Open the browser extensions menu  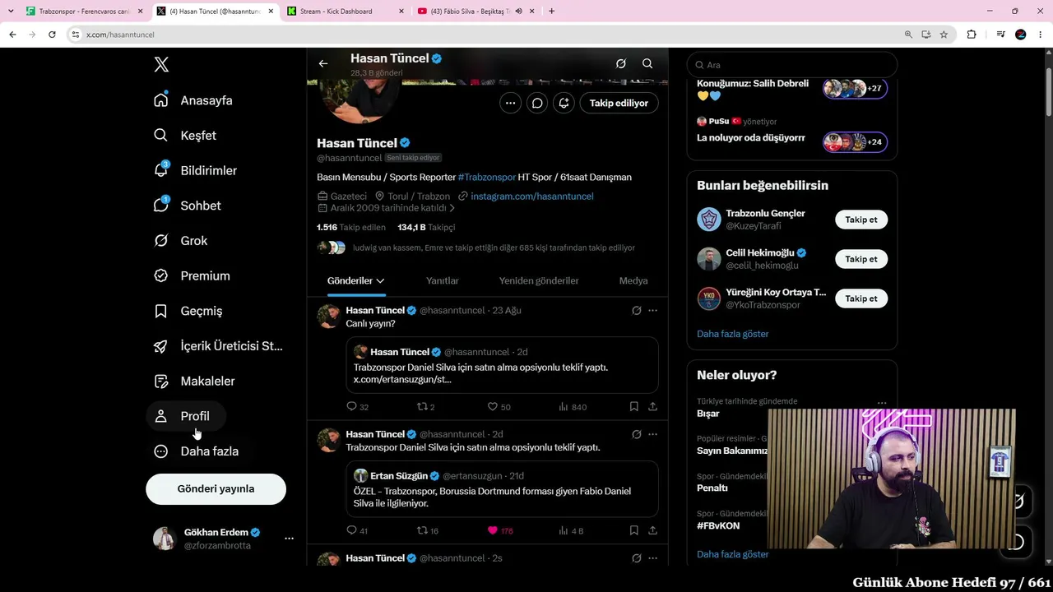click(x=972, y=35)
